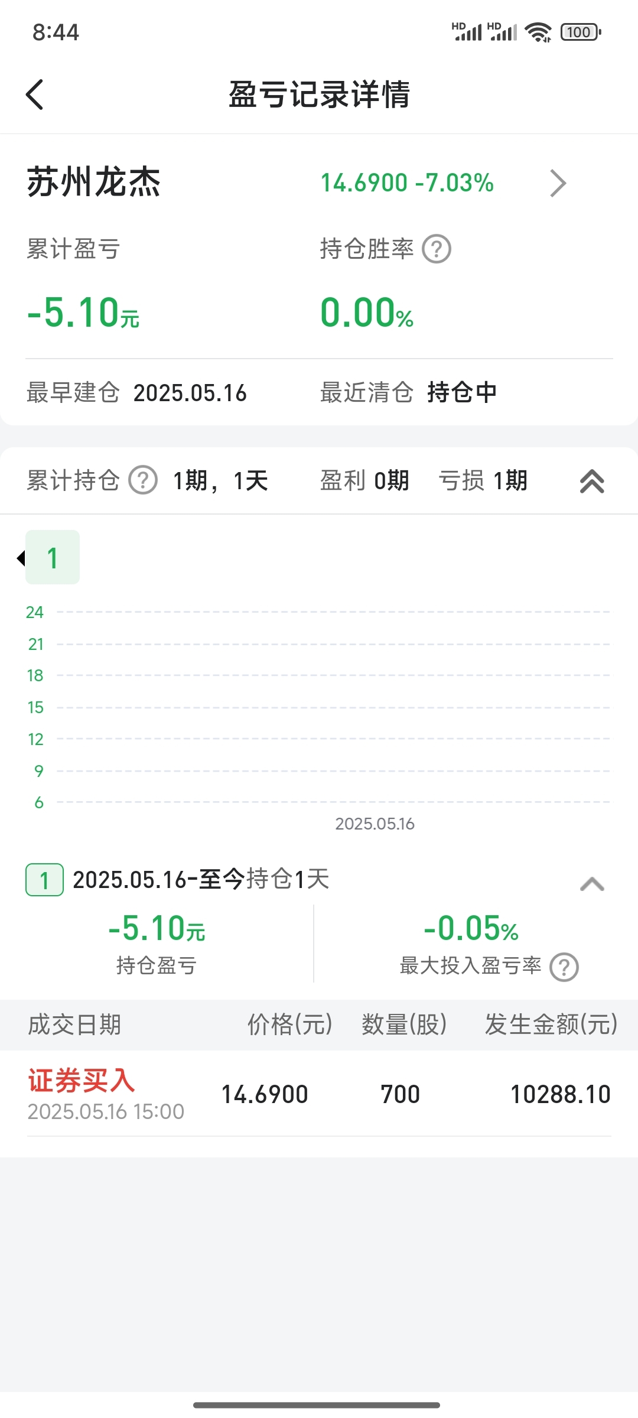The height and width of the screenshot is (1418, 638).
Task: Open help icon next to 持仓胜率
Action: 437,249
